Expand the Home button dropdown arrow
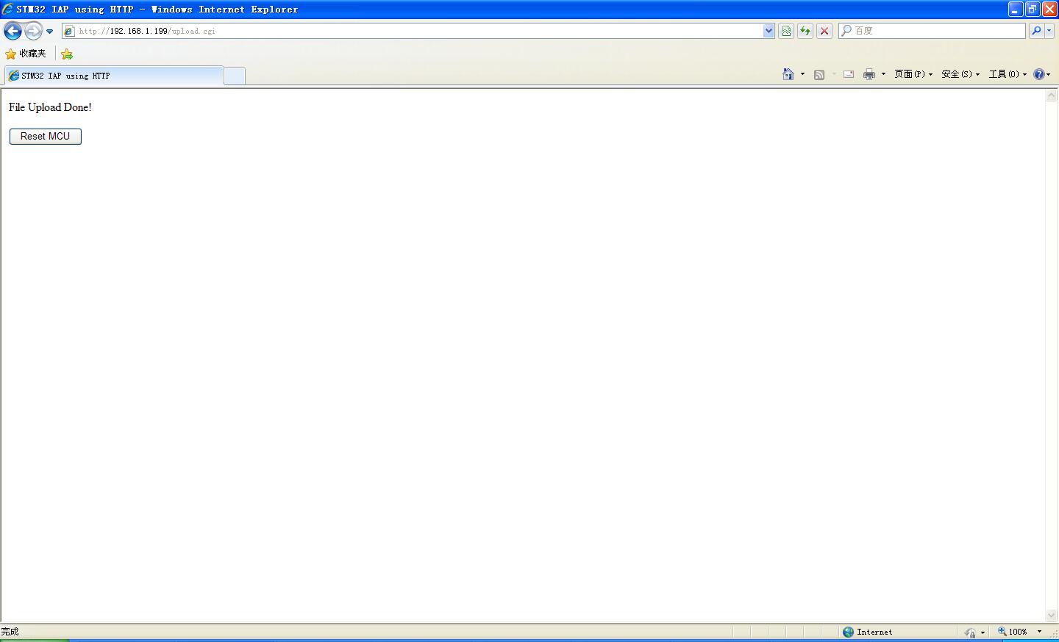1059x642 pixels. [802, 74]
